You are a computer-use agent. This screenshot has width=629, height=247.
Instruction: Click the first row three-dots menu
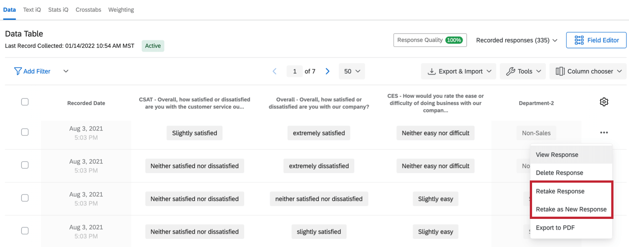604,133
